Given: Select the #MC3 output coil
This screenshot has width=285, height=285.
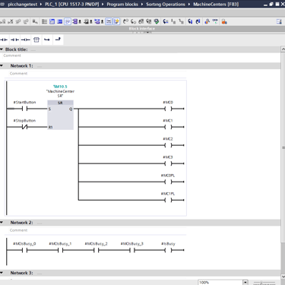Looking at the screenshot, I should pyautogui.click(x=168, y=163).
